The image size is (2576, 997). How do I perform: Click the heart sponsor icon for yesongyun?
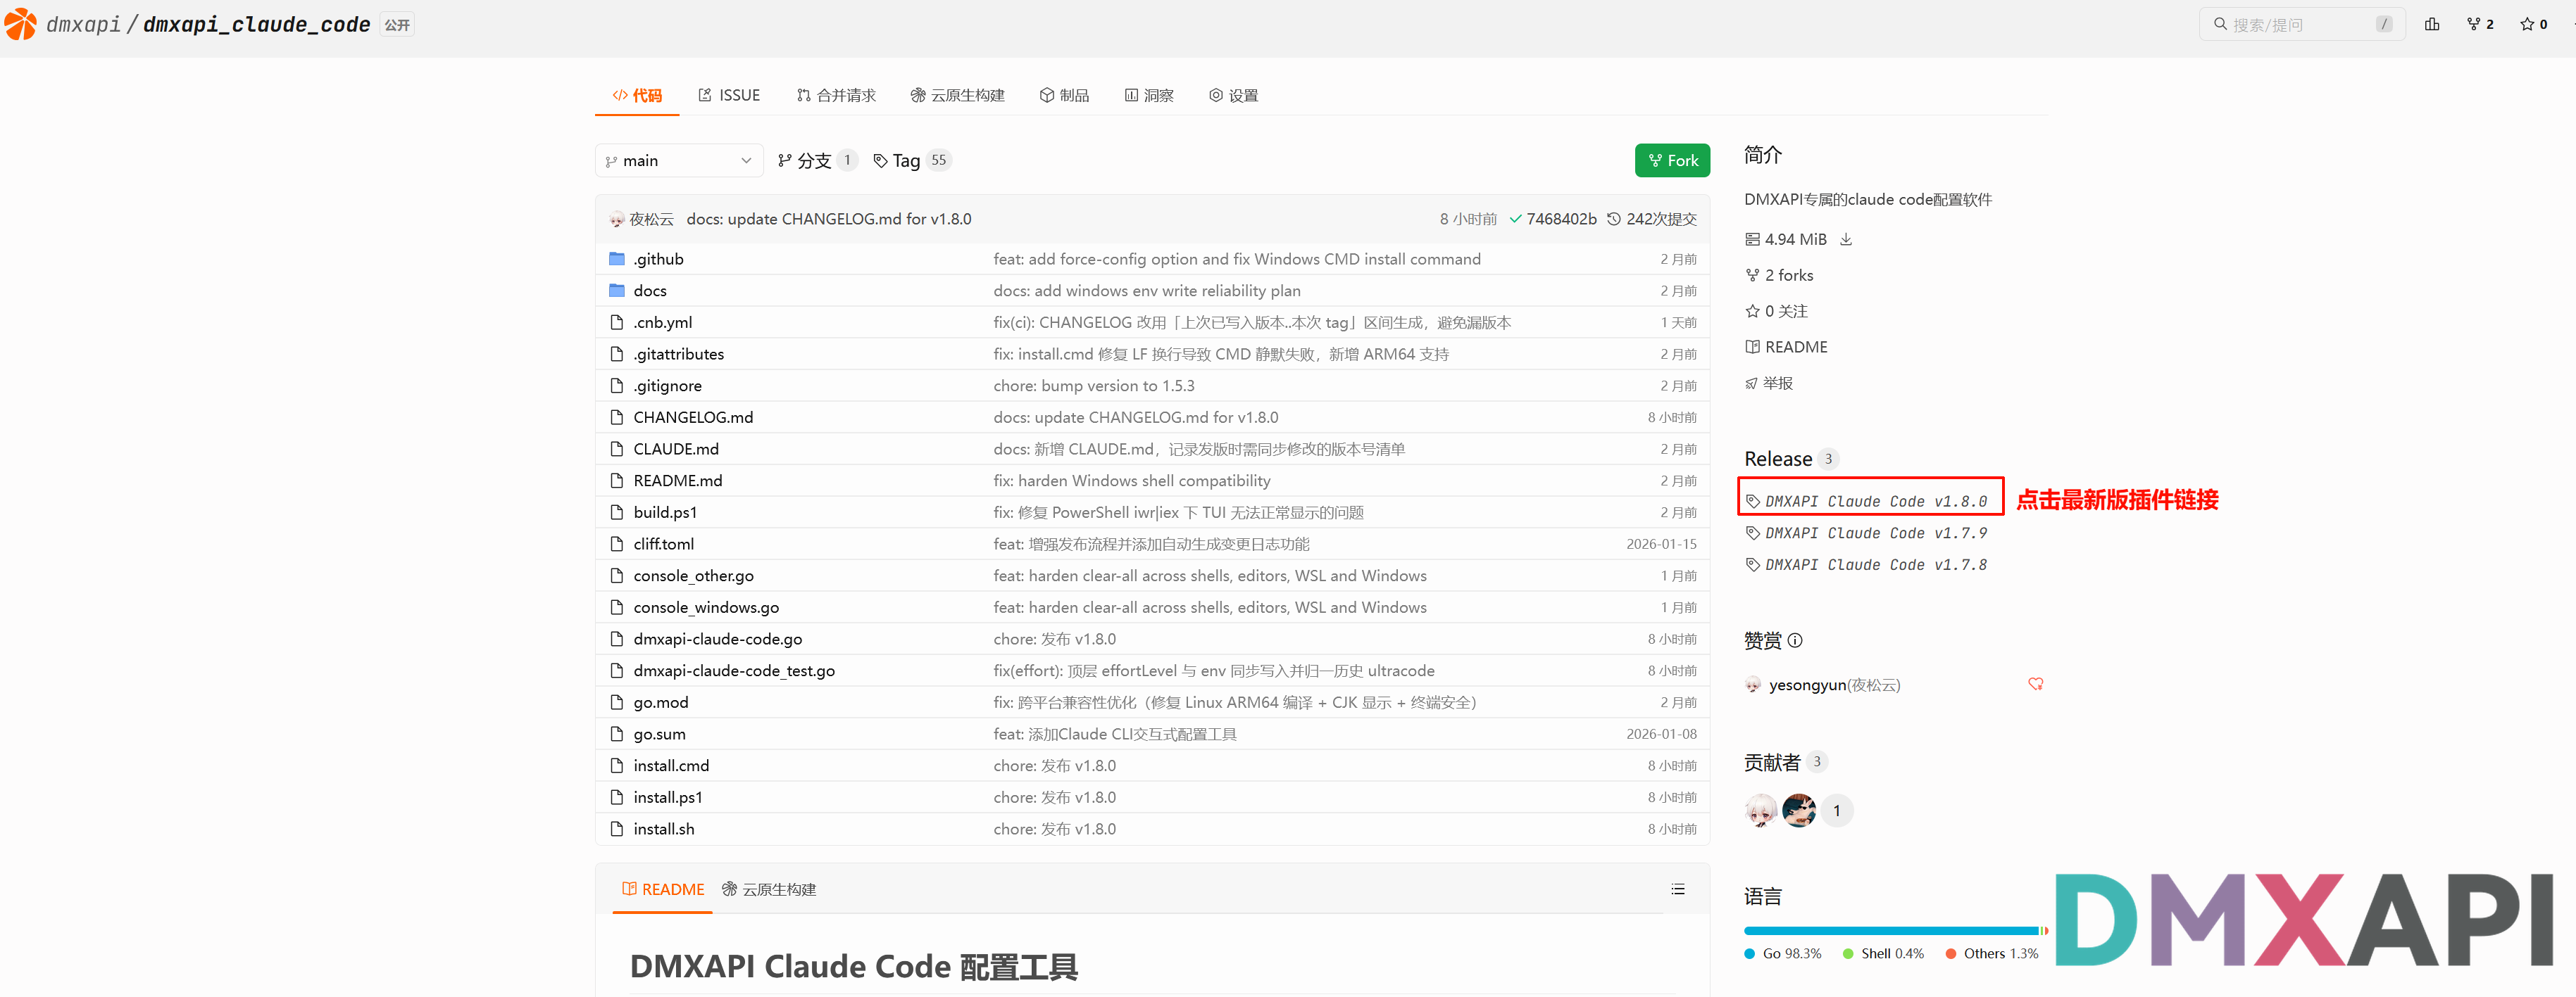2035,685
